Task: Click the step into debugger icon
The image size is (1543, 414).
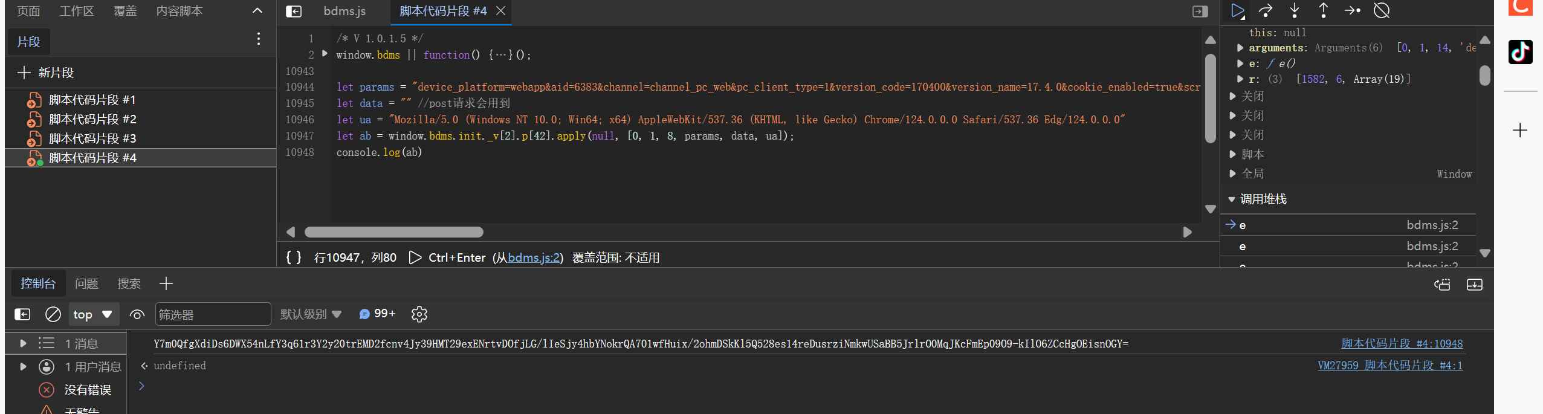Action: (1295, 11)
